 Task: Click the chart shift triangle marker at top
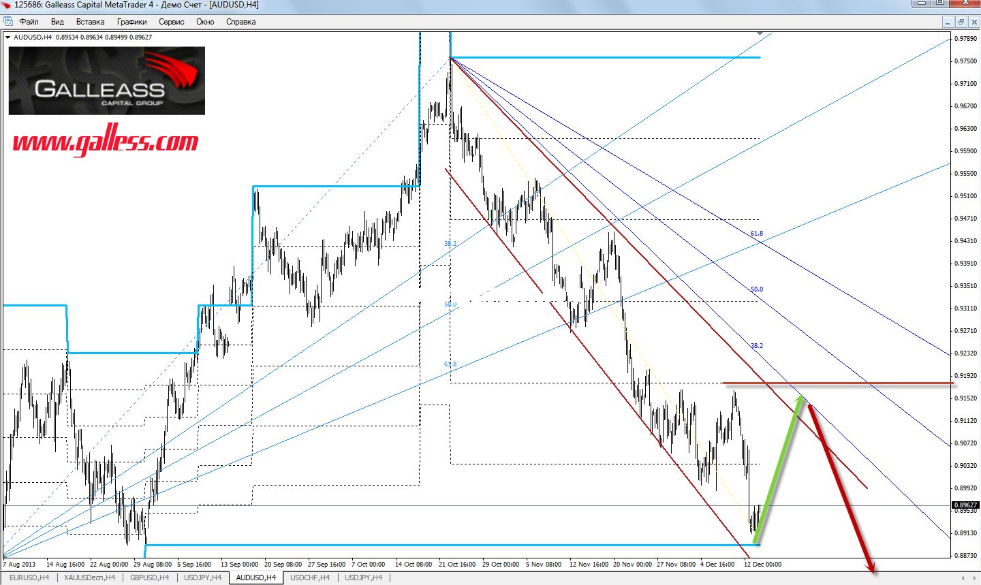tap(760, 32)
